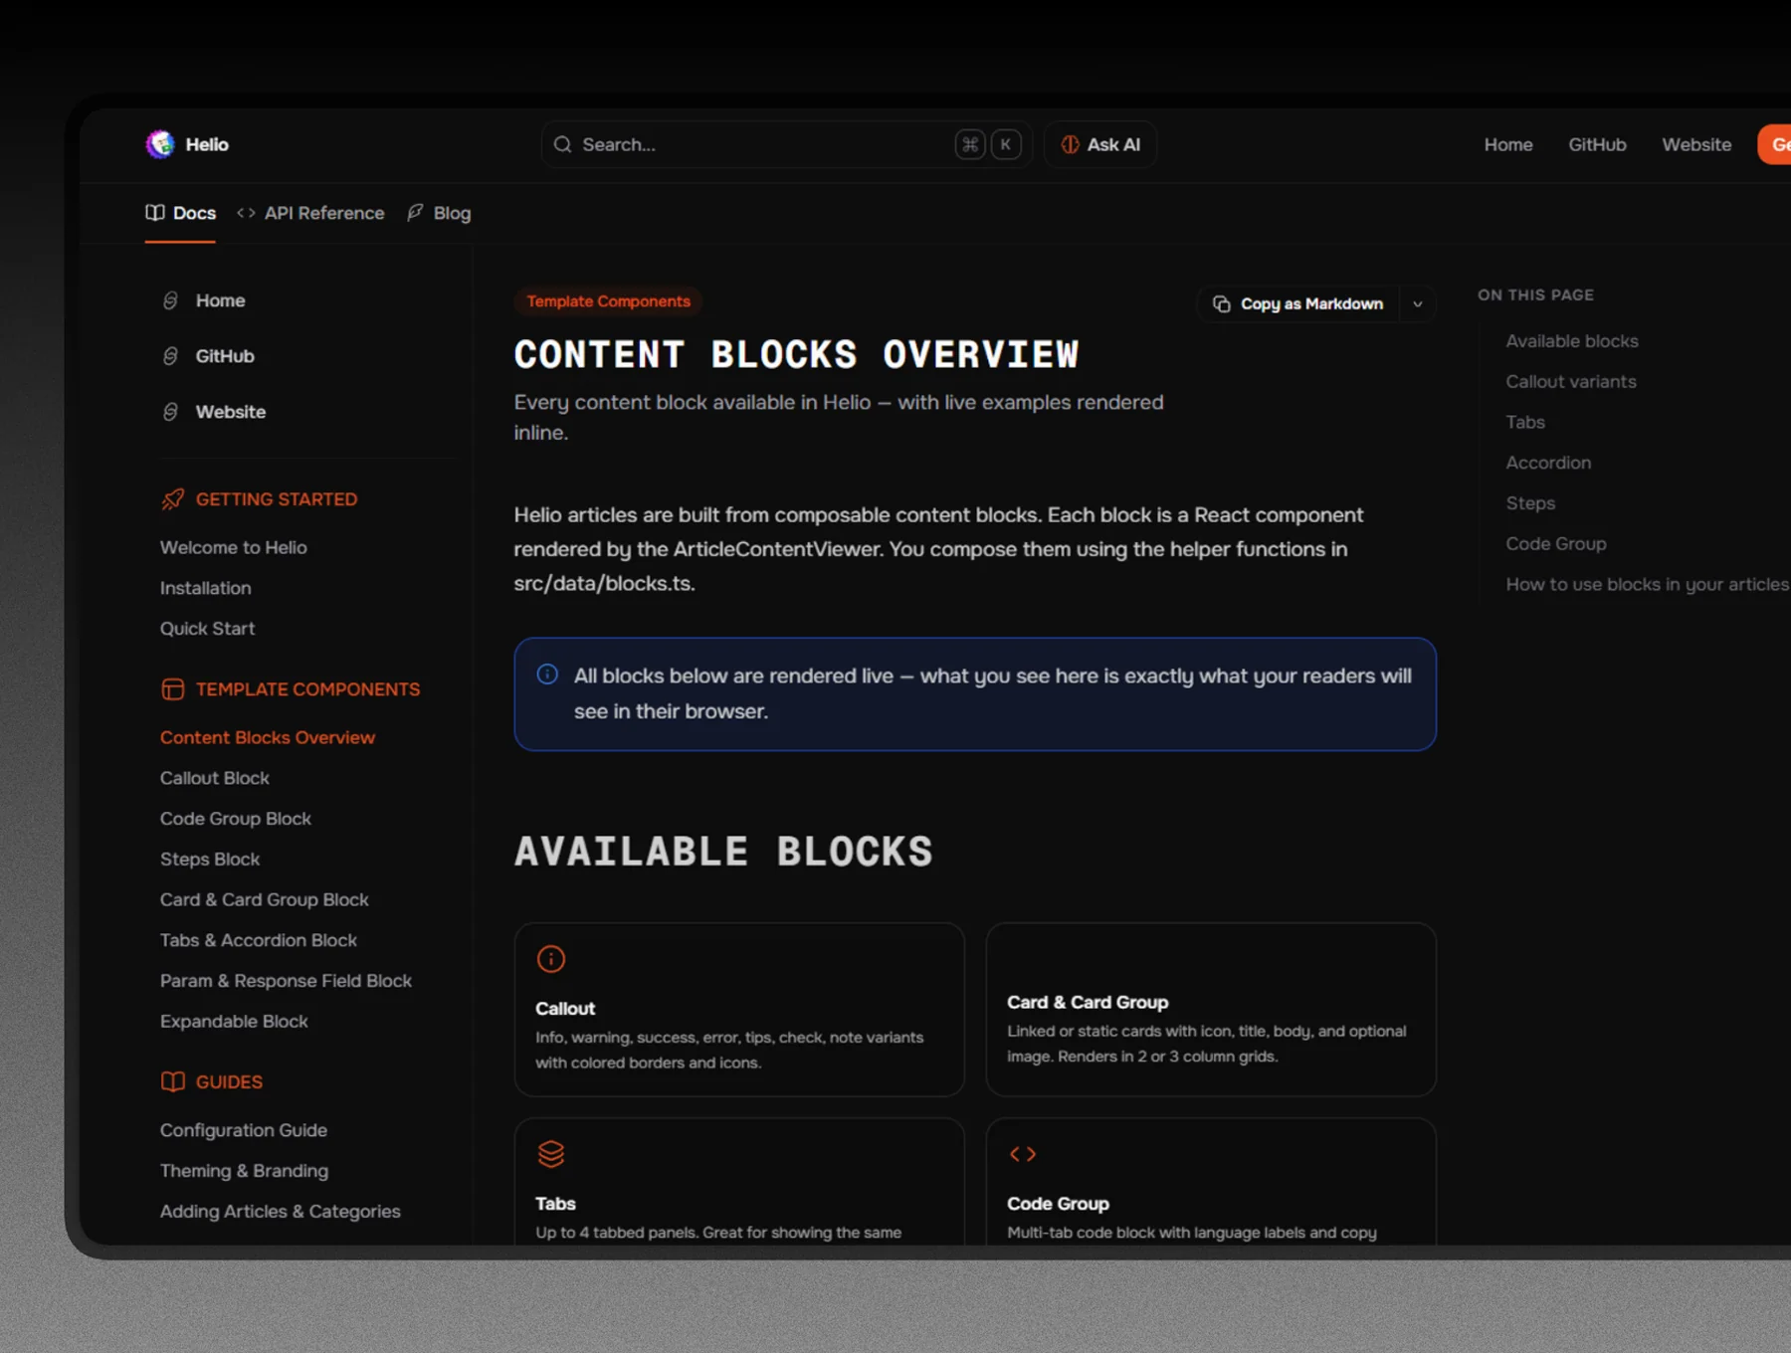
Task: Open Website in top navigation
Action: click(1696, 144)
